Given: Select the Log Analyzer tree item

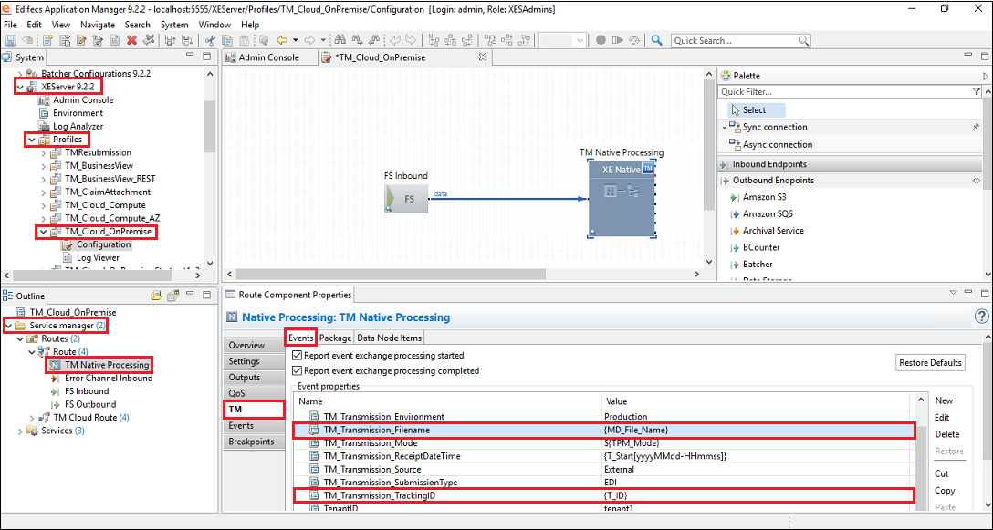Looking at the screenshot, I should click(x=78, y=126).
